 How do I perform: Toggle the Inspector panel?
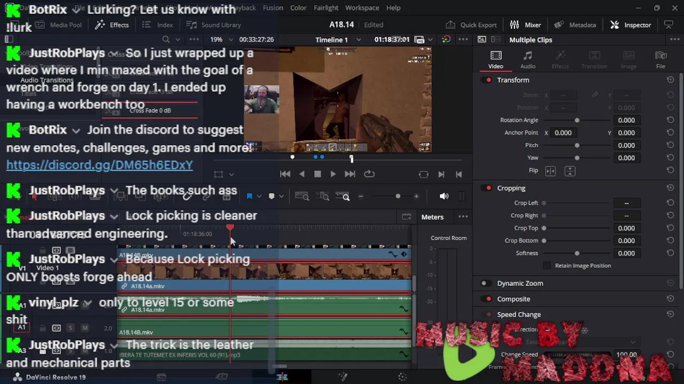[631, 25]
